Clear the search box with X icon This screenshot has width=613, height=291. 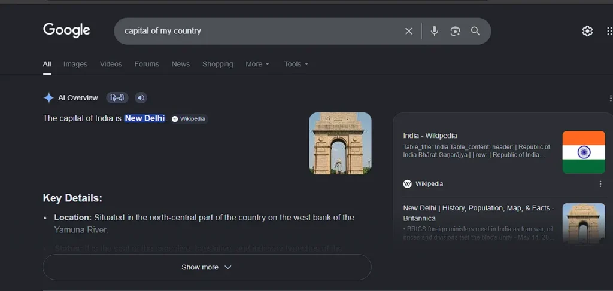pos(409,31)
